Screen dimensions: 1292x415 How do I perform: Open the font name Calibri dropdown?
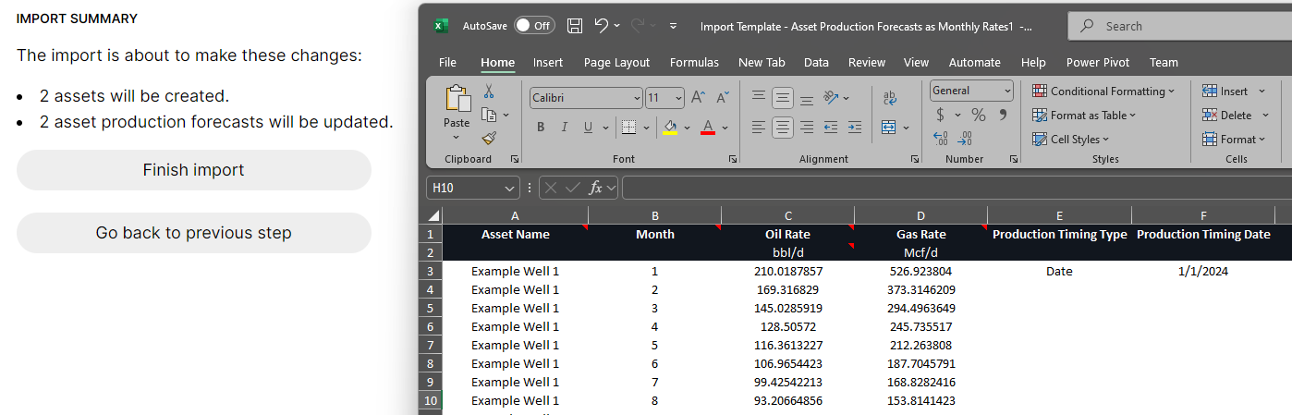click(x=637, y=98)
